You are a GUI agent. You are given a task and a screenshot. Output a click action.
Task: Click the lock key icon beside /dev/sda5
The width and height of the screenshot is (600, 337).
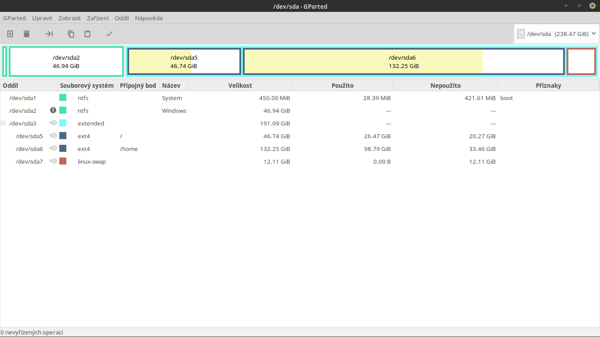[x=53, y=136]
